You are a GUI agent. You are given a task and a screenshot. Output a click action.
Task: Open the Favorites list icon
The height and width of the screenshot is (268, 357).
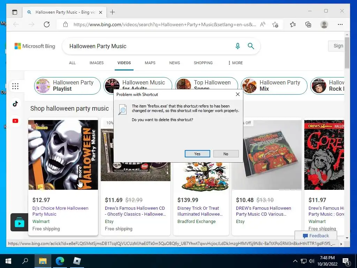pyautogui.click(x=293, y=24)
